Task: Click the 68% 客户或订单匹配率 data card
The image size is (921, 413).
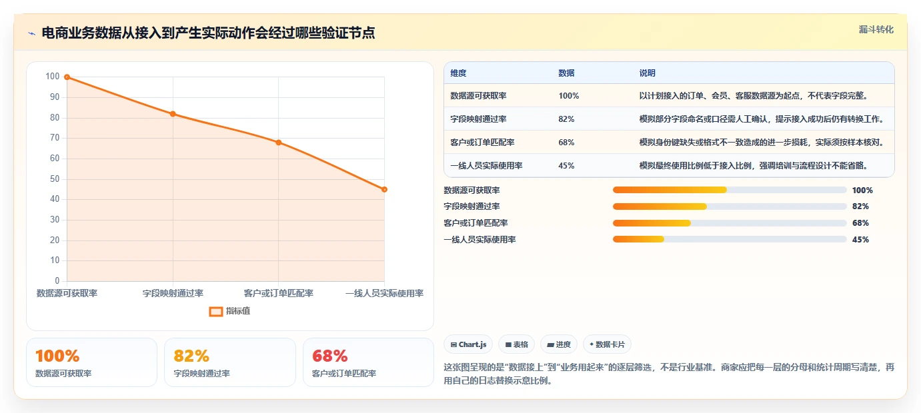Action: 368,362
